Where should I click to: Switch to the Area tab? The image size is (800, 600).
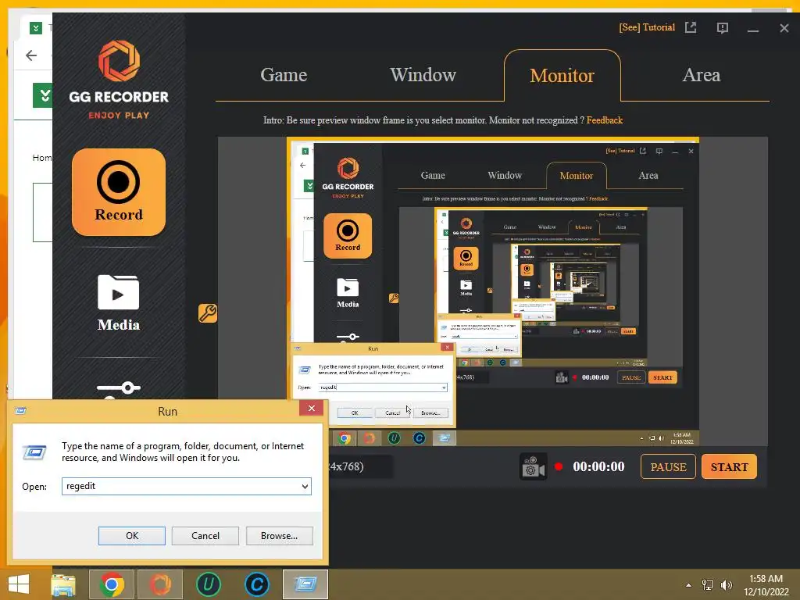702,75
